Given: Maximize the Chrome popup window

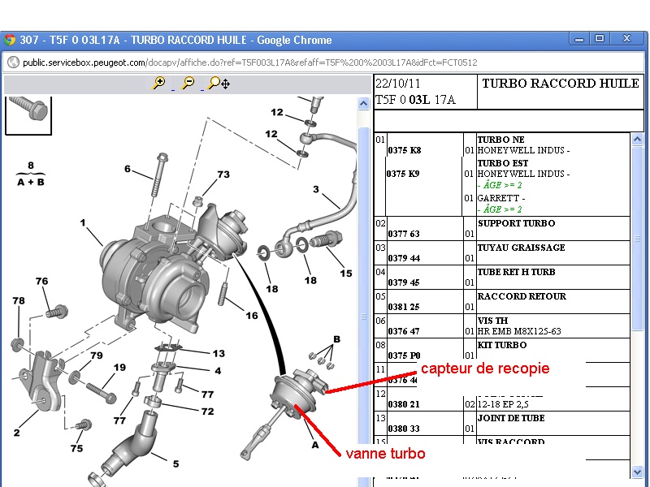Looking at the screenshot, I should point(600,39).
